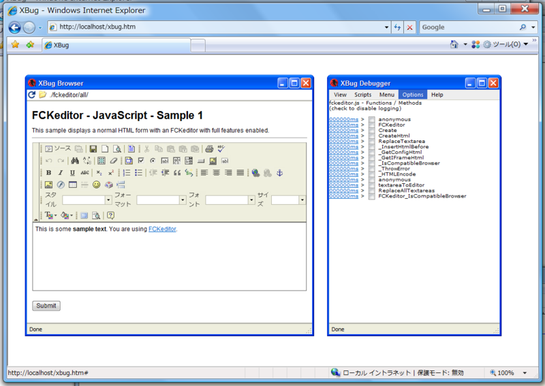Screen dimensions: 545x386
Task: Open the Style (スタイル) dropdown
Action: (x=108, y=199)
